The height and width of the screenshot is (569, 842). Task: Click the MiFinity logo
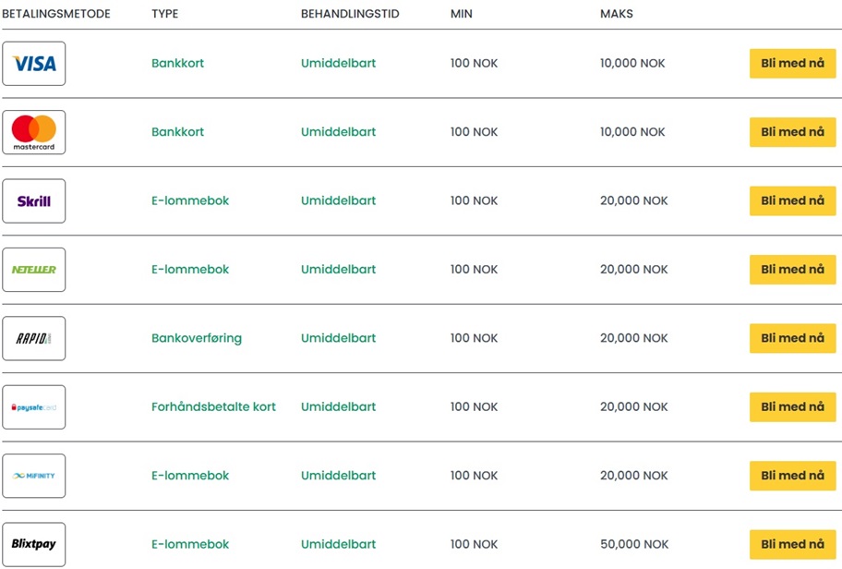point(34,476)
